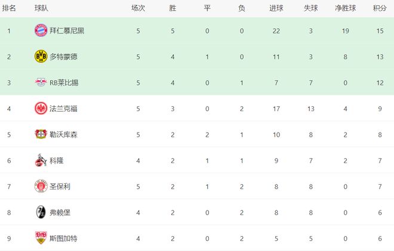
Task: Click the 排名 column header
Action: point(9,8)
